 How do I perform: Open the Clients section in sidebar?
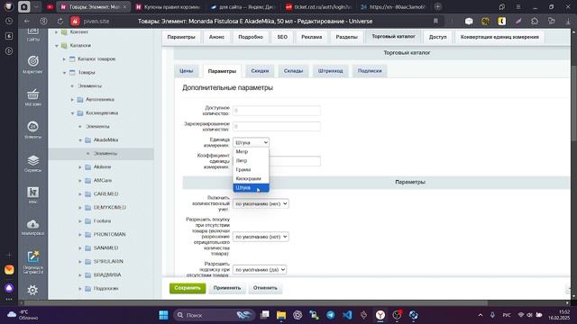point(32,130)
